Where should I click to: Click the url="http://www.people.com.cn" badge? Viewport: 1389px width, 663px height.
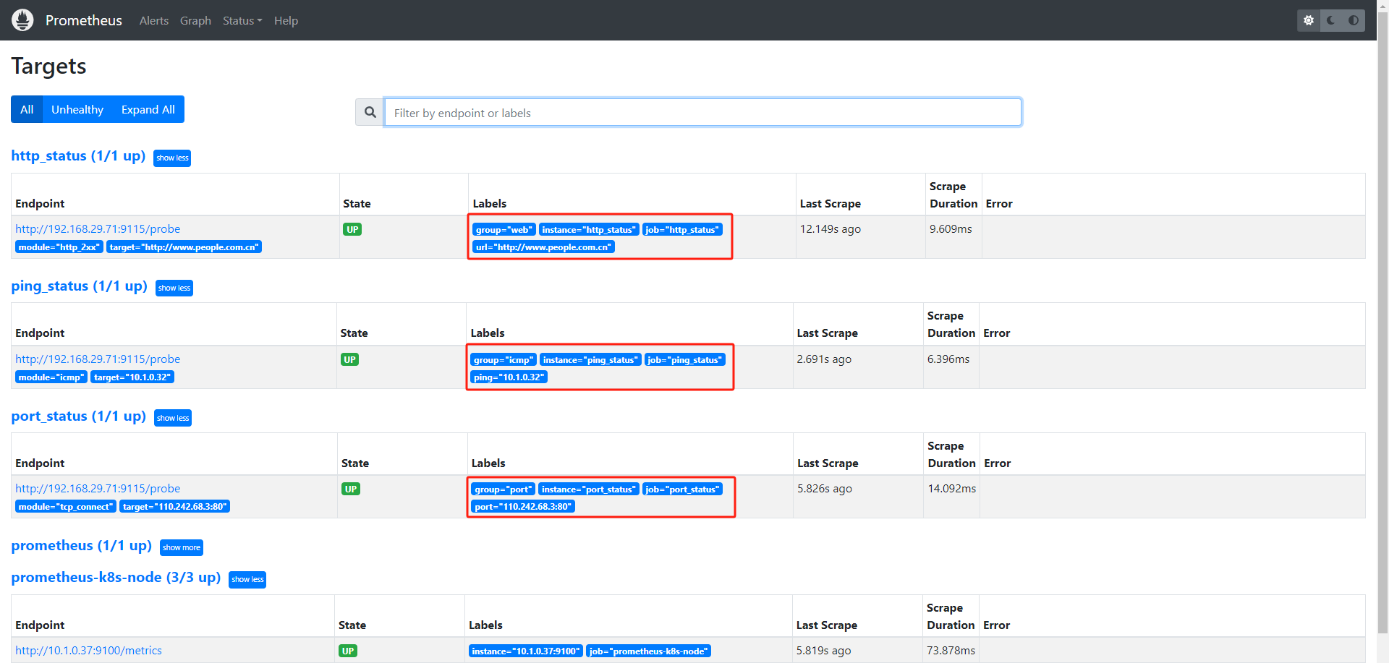543,247
